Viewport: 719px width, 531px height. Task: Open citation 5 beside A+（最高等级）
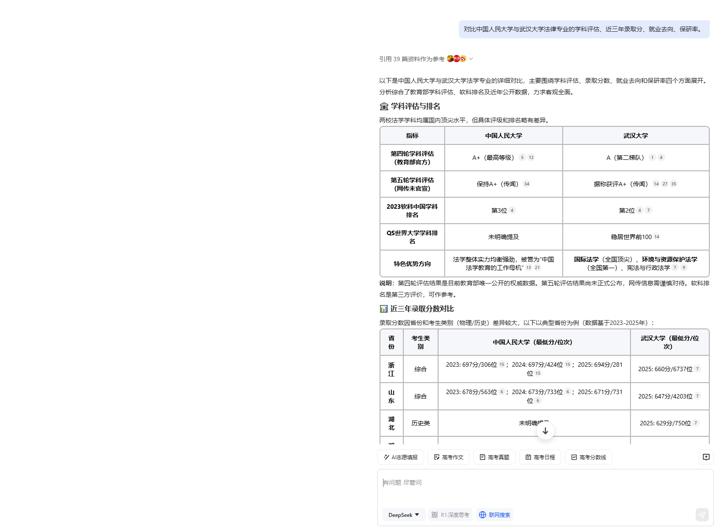click(522, 158)
